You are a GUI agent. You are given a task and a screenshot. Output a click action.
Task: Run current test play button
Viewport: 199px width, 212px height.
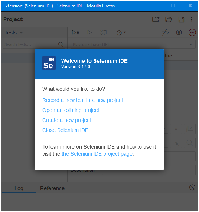click(89, 33)
